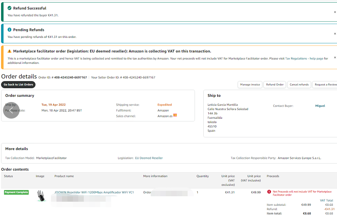The height and width of the screenshot is (217, 337).
Task: Click the Refund Order button
Action: point(275,84)
